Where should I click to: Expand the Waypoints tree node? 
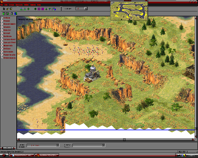pos(2,46)
